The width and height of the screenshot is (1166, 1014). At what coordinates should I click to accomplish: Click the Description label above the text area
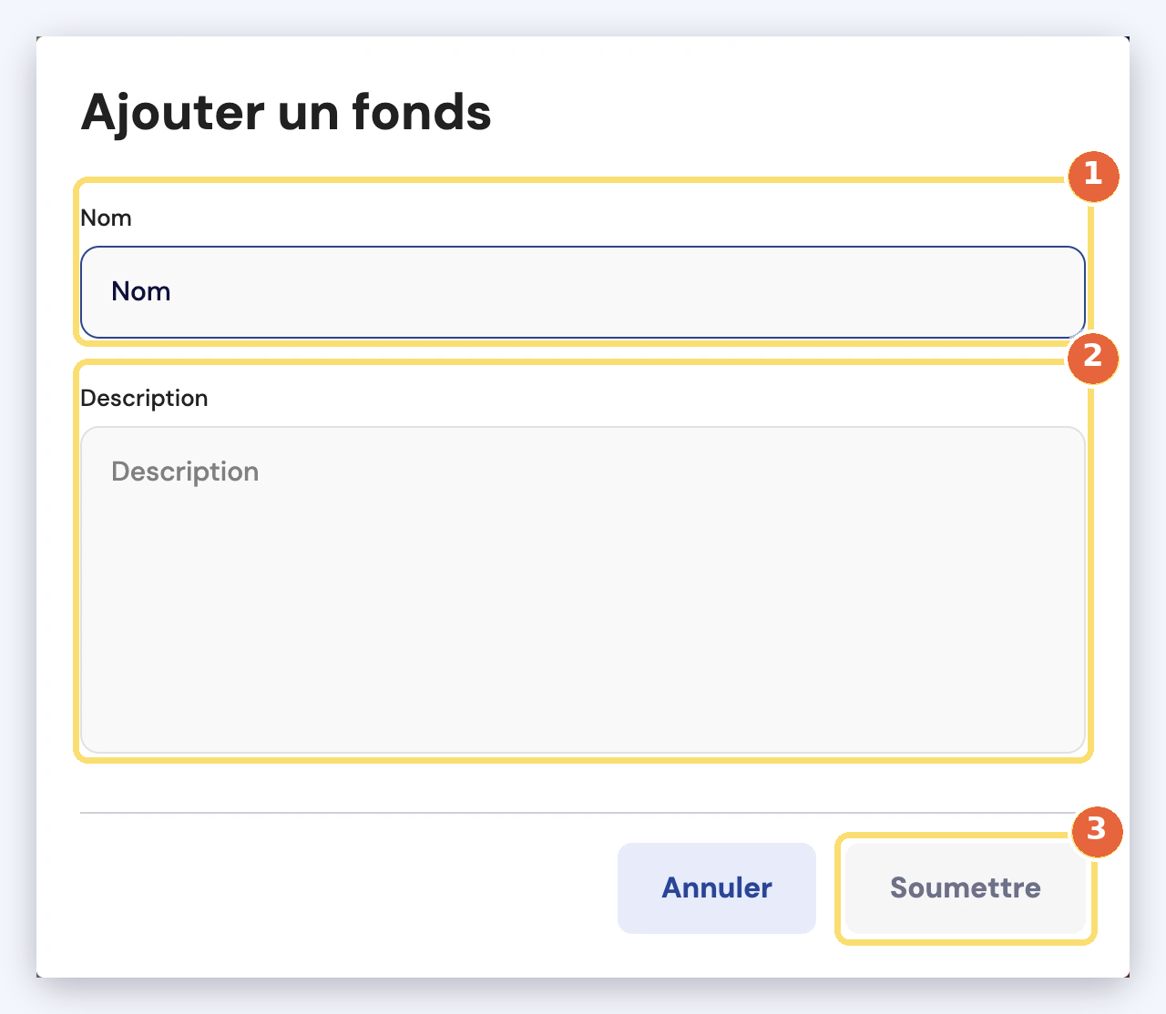coord(144,399)
